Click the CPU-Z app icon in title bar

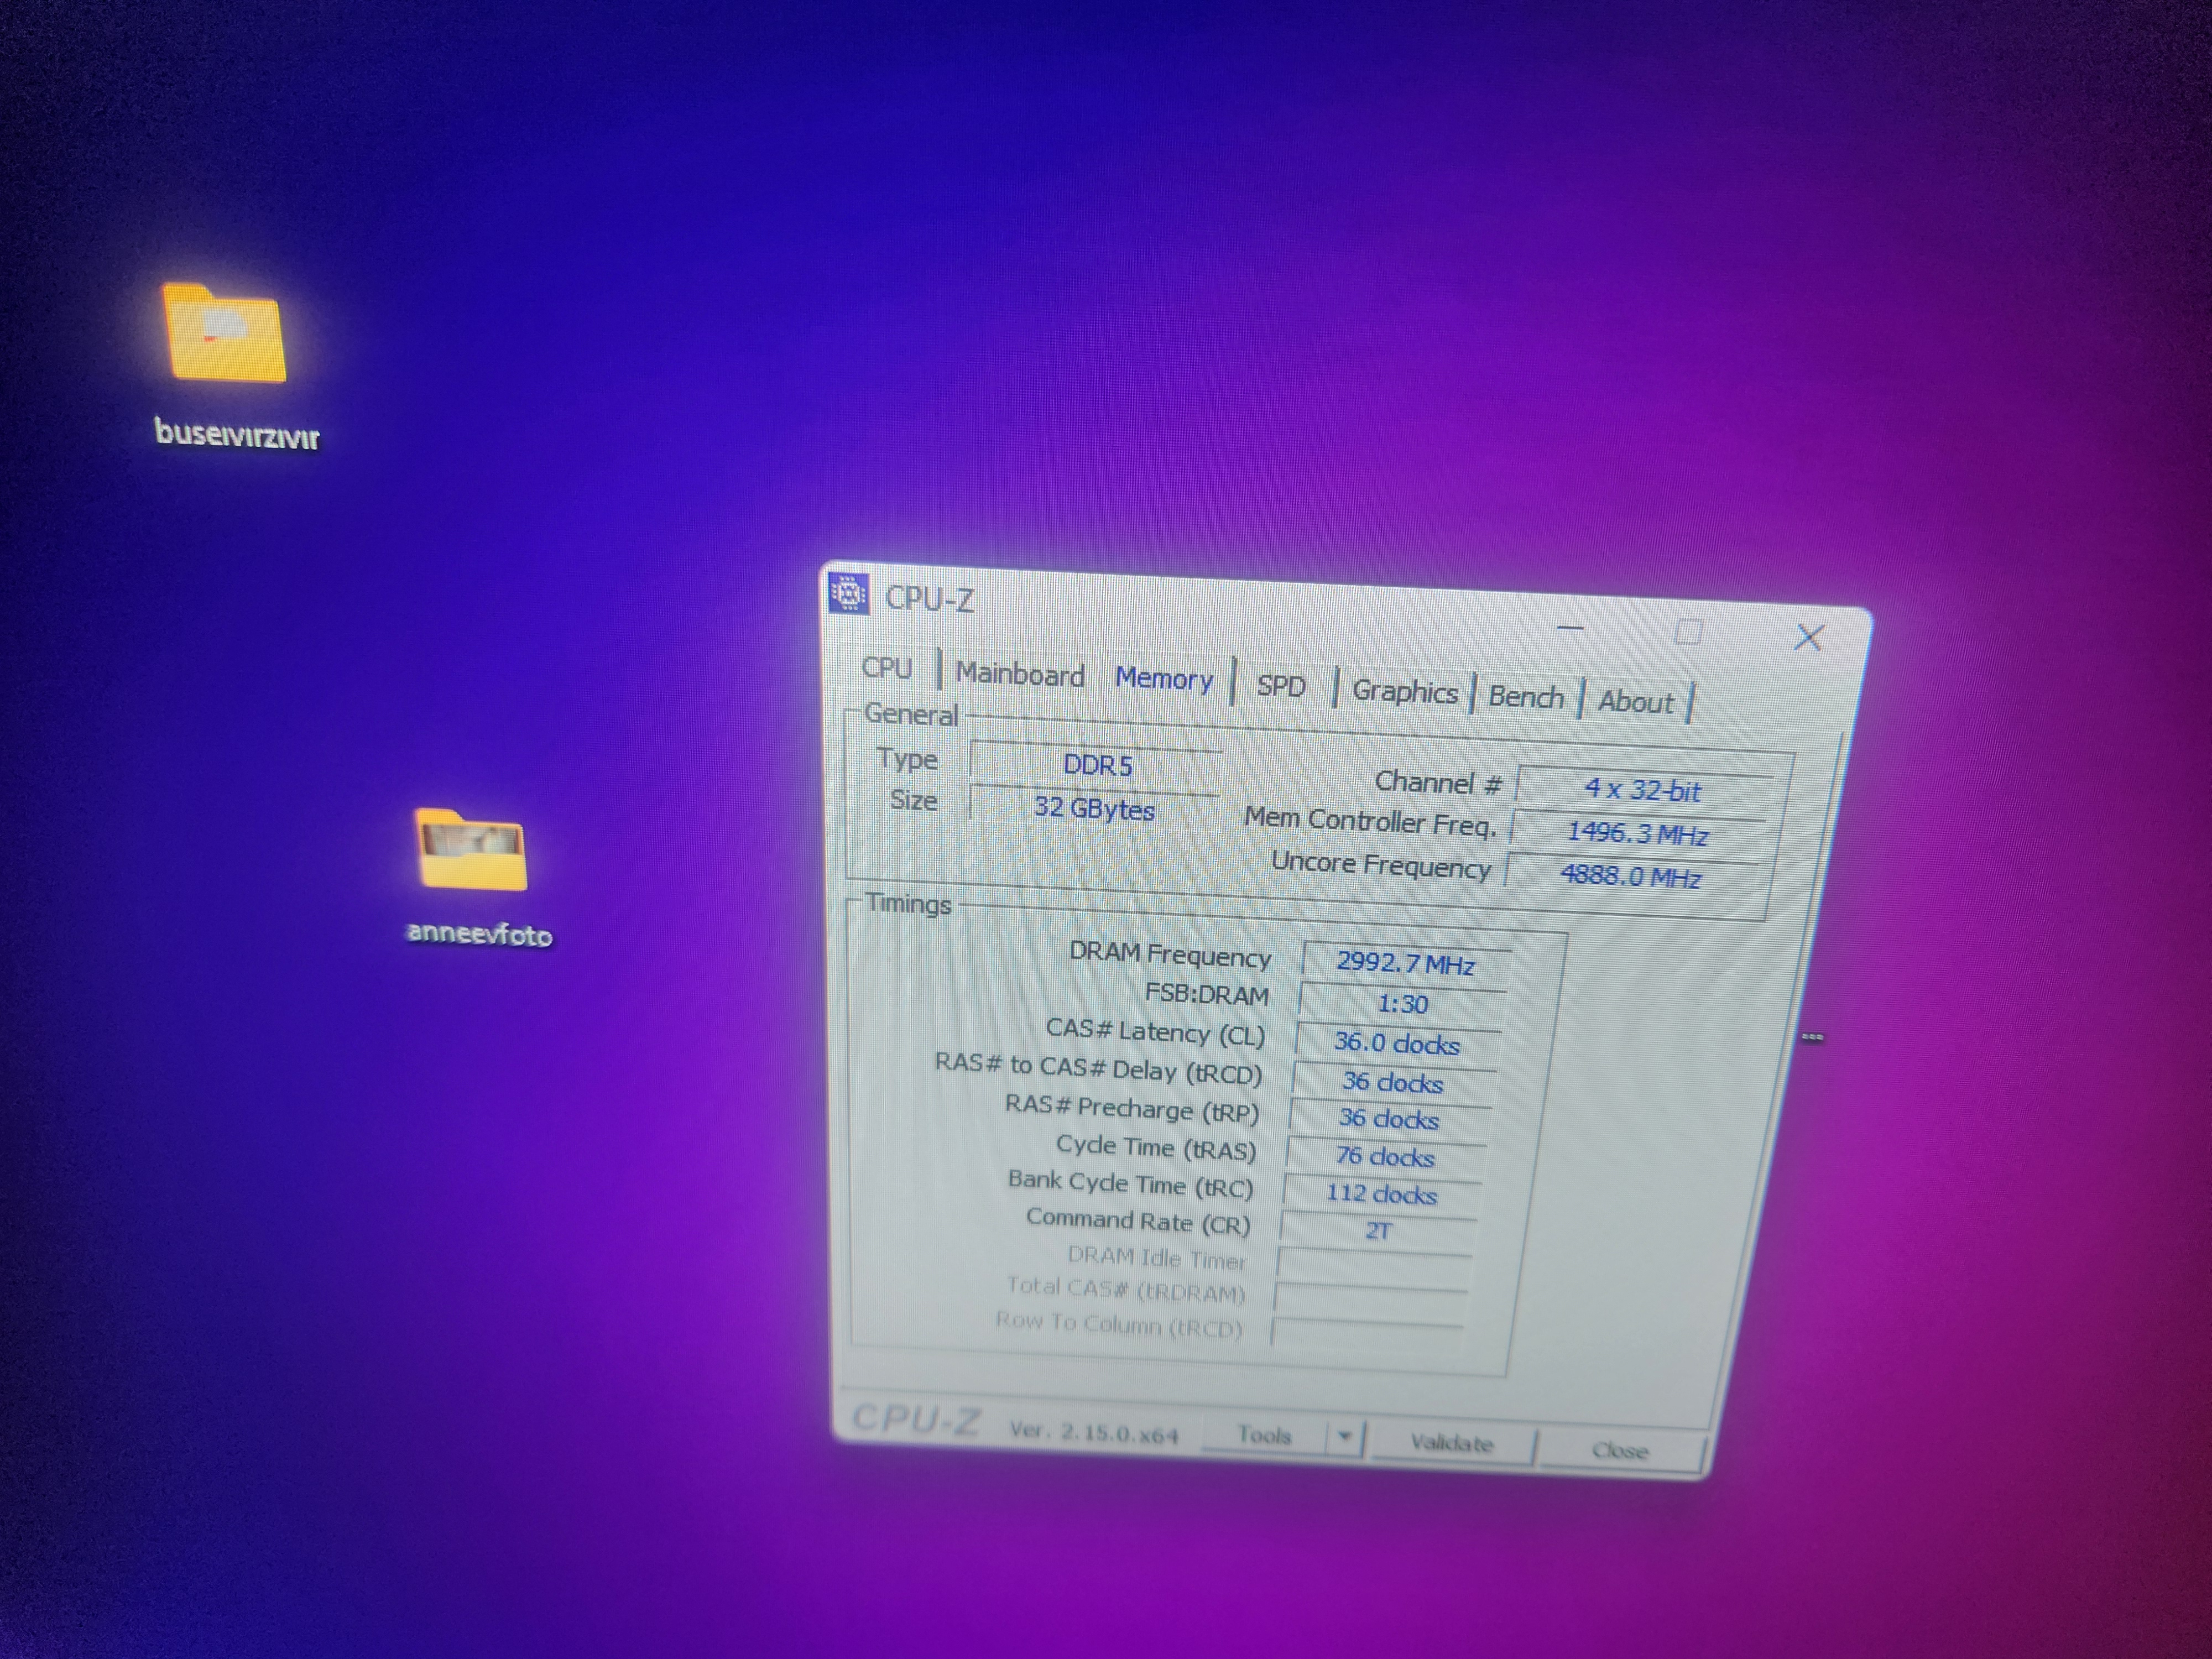pyautogui.click(x=848, y=594)
